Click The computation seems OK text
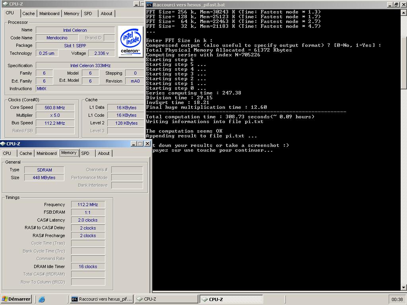This screenshot has width=407, height=305. (x=184, y=131)
